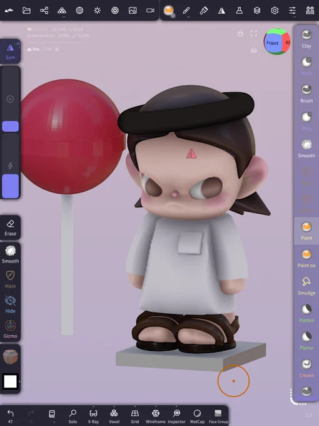Open the Topology menu
This screenshot has width=319, height=426.
point(62,11)
